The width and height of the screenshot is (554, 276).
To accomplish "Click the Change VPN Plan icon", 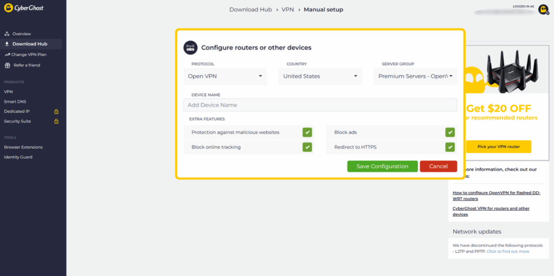I will [x=7, y=55].
